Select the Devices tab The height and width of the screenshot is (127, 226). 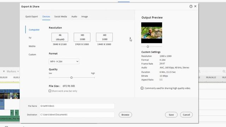click(x=46, y=17)
